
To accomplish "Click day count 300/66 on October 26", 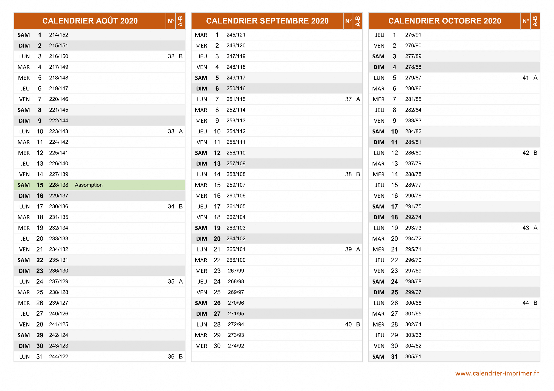I will 413,303.
